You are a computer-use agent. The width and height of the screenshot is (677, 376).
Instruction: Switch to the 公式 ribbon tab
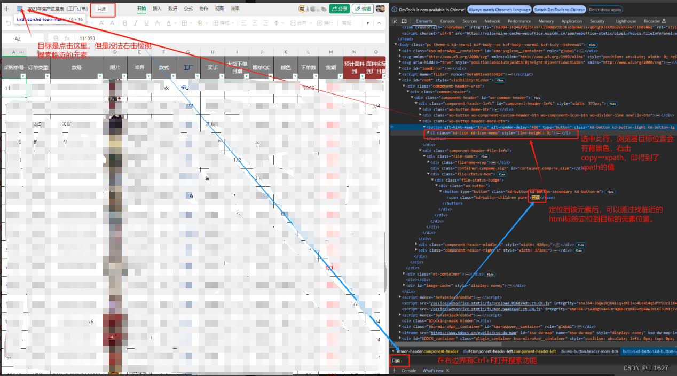[x=188, y=9]
